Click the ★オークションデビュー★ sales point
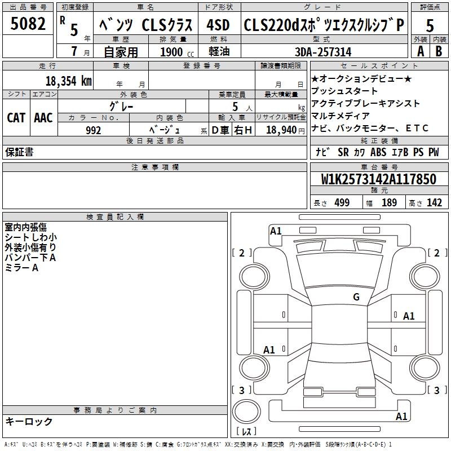 click(x=361, y=78)
